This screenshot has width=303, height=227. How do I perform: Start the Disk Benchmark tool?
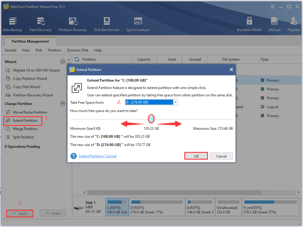[x=107, y=24]
